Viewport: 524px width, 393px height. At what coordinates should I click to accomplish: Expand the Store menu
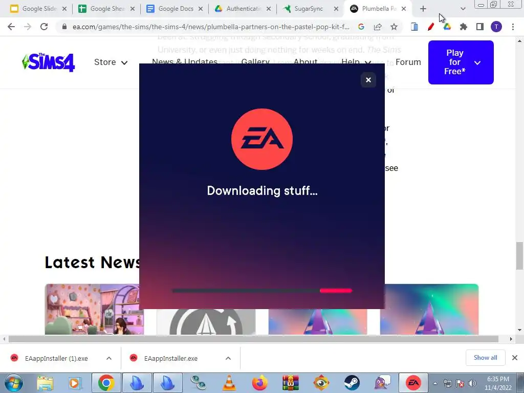(111, 62)
